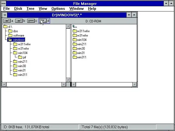Click tree pane scroll left arrow
This screenshot has width=175, height=131.
(x=4, y=85)
